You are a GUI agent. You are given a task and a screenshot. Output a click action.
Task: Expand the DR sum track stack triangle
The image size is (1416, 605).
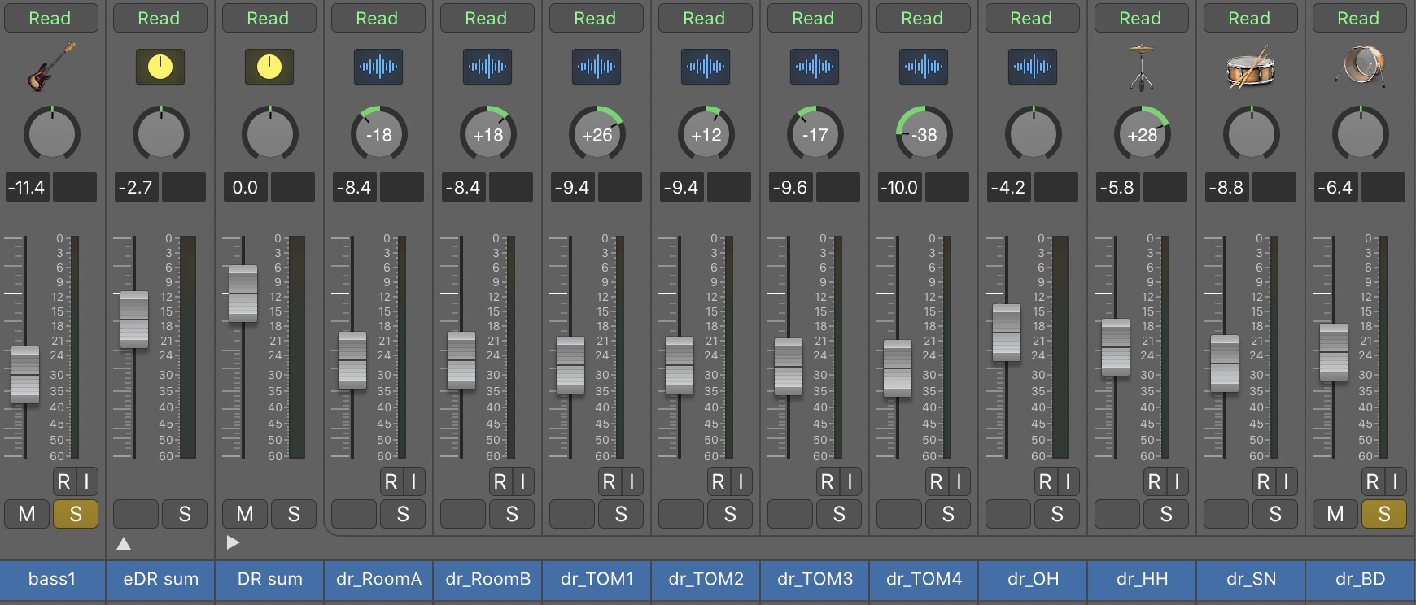(233, 542)
